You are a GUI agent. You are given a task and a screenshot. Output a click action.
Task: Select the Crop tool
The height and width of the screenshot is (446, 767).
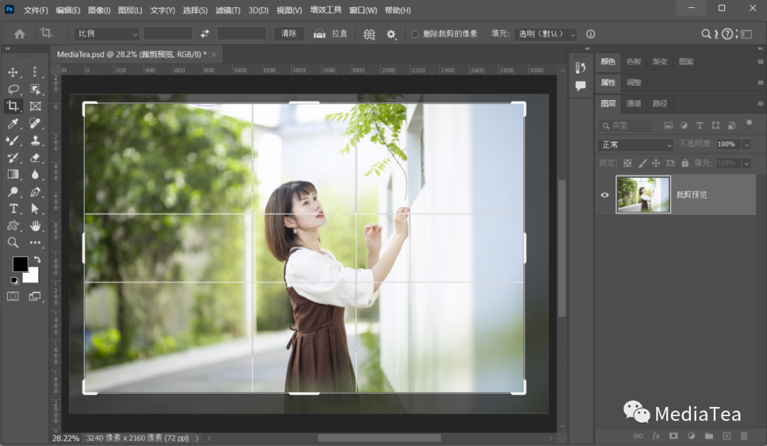tap(12, 106)
